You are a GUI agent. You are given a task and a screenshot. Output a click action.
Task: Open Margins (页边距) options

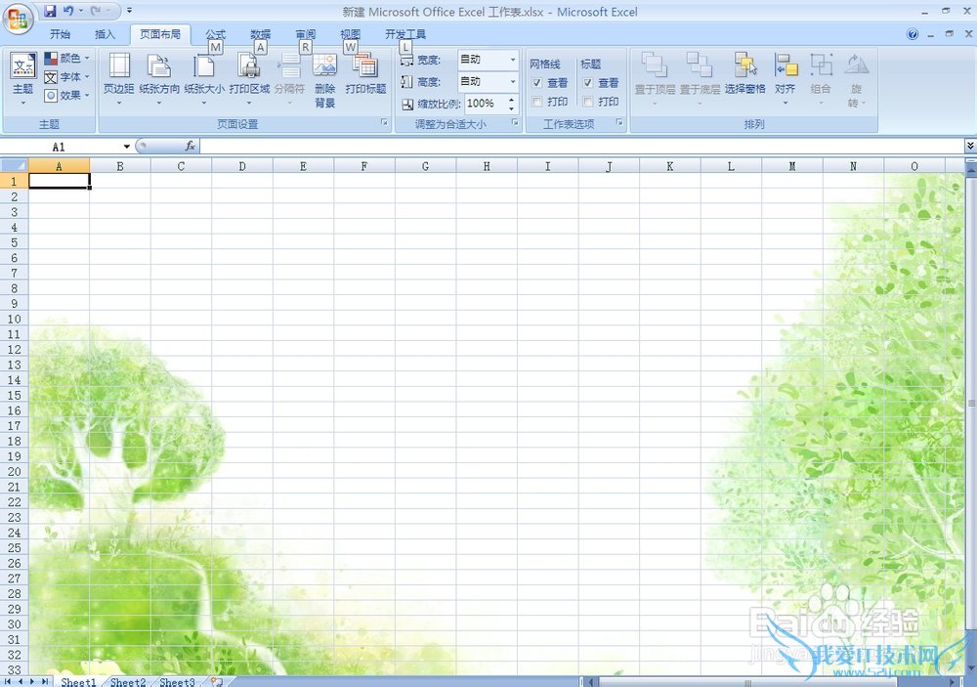[x=118, y=79]
